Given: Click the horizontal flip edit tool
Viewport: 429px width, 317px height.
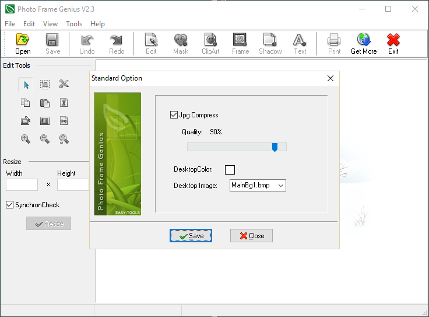Looking at the screenshot, I should tap(64, 121).
